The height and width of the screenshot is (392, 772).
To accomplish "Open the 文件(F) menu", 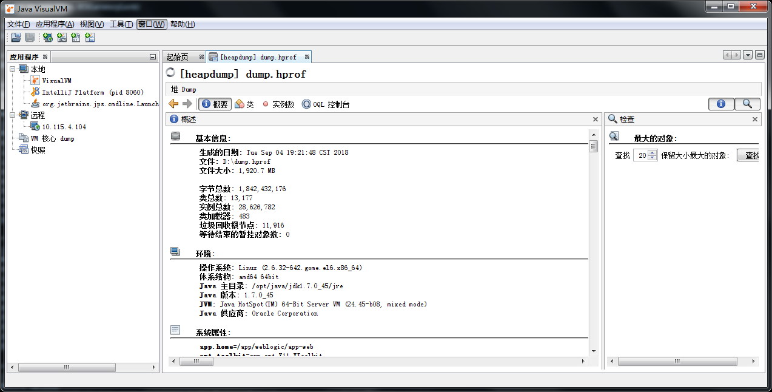I will point(19,24).
